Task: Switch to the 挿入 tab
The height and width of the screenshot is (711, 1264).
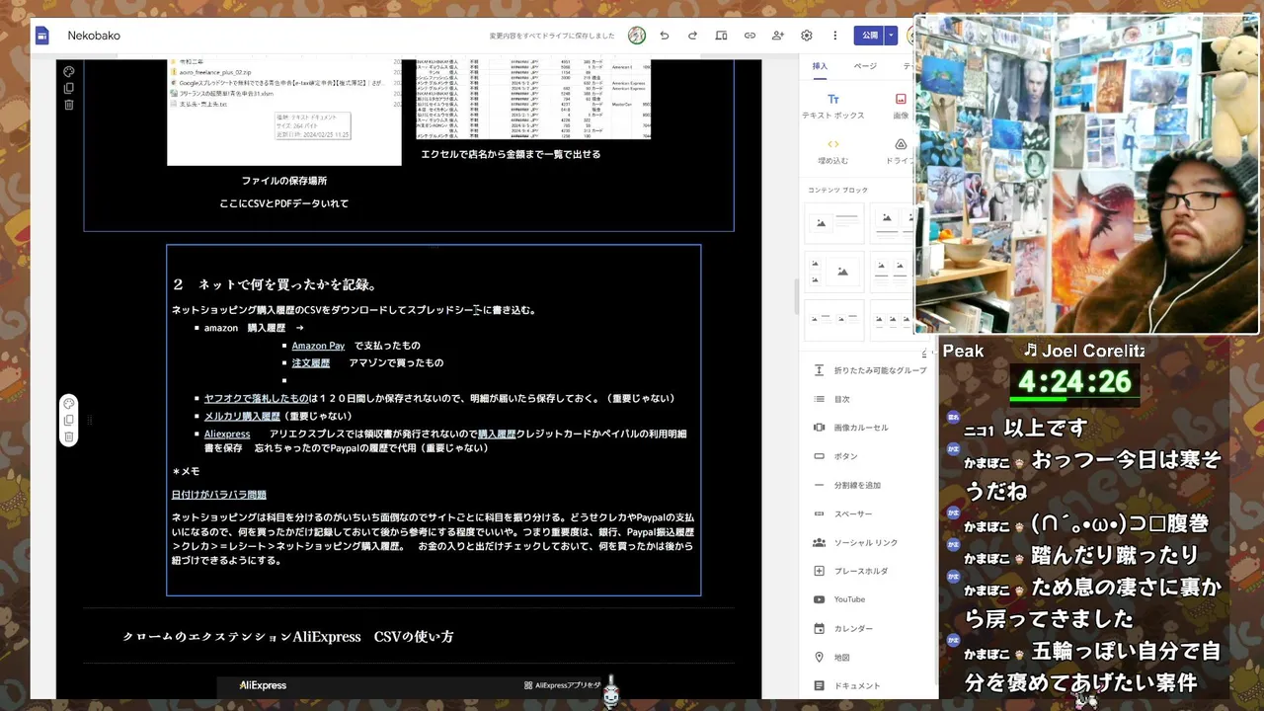Action: pos(820,66)
